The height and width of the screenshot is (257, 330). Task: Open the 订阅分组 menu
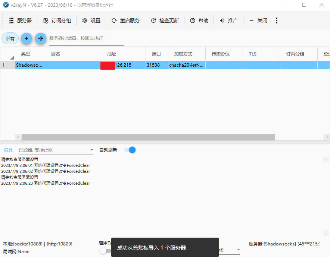coord(57,20)
